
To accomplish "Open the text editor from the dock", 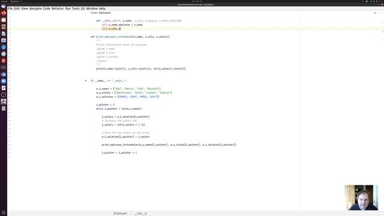I will [x=4, y=88].
